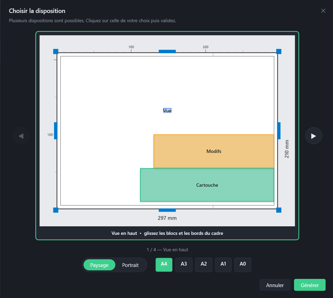
Task: Click the right edge middle handle
Action: pyautogui.click(x=279, y=131)
